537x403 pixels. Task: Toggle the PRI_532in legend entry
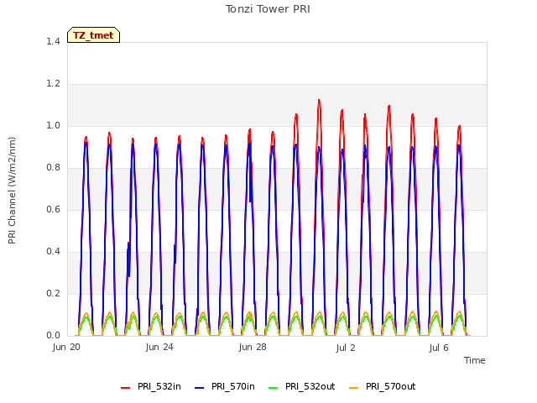coord(151,387)
